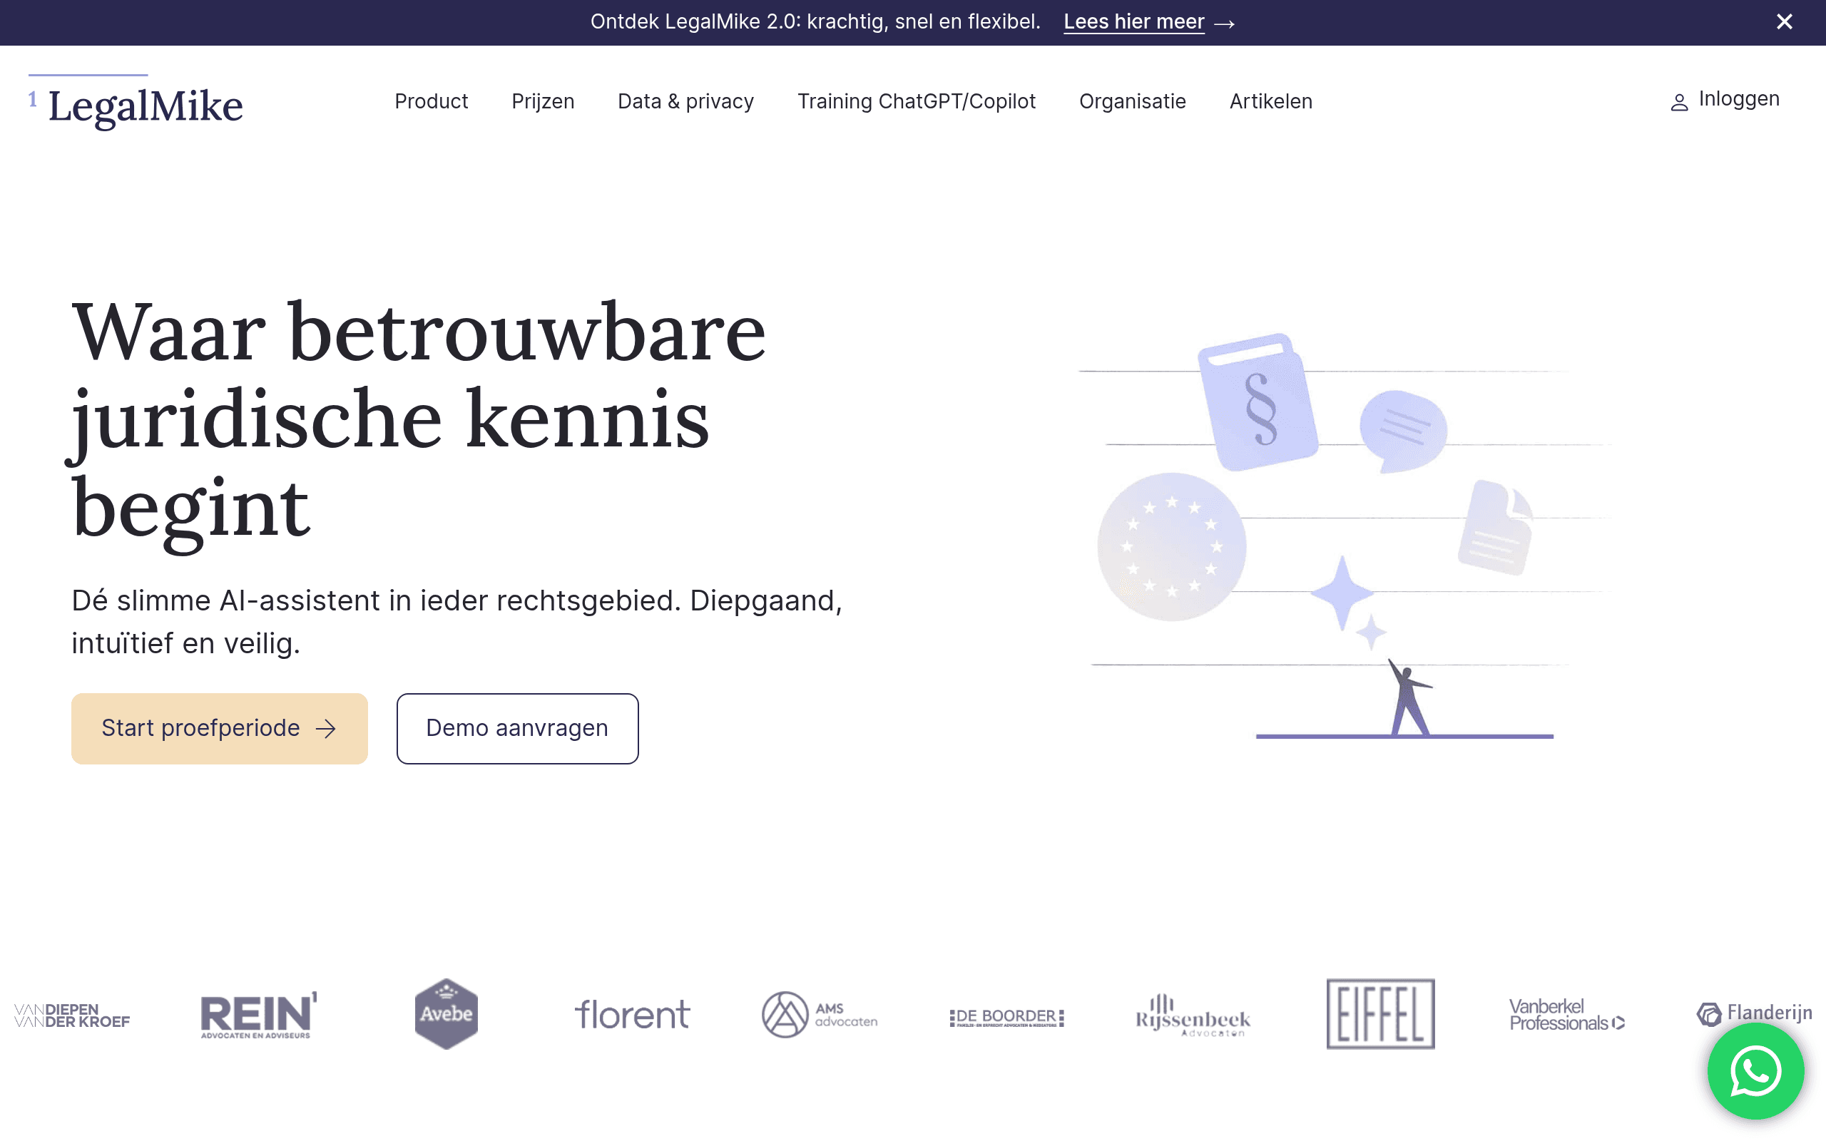Open the Organisatie menu item
The width and height of the screenshot is (1826, 1141).
point(1132,101)
